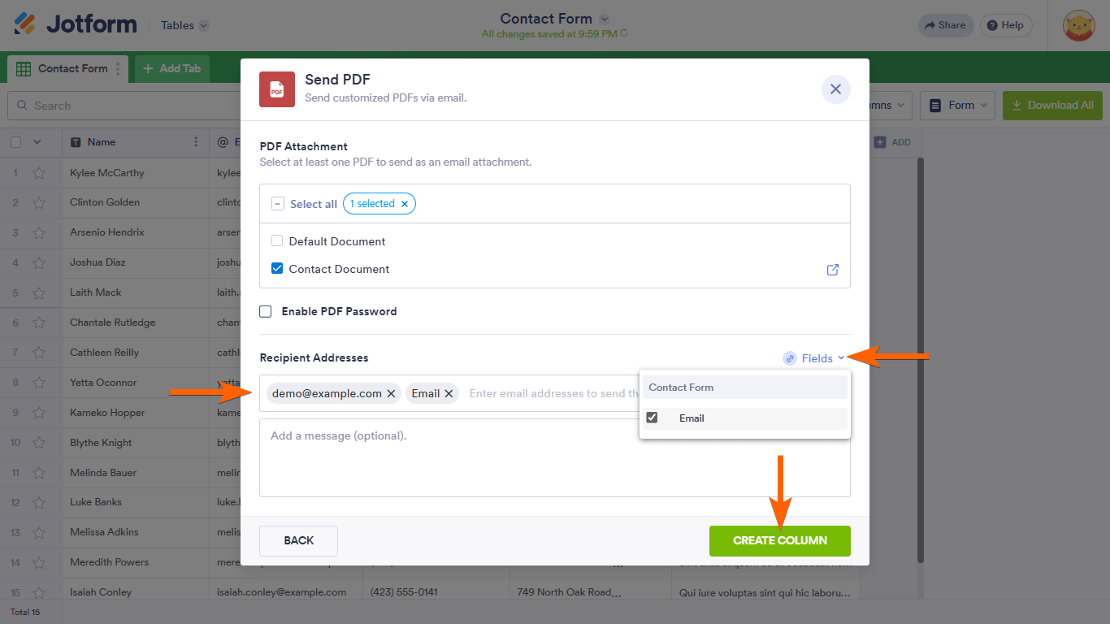Open Contact Document in new tab icon
Image resolution: width=1110 pixels, height=624 pixels.
pyautogui.click(x=832, y=270)
